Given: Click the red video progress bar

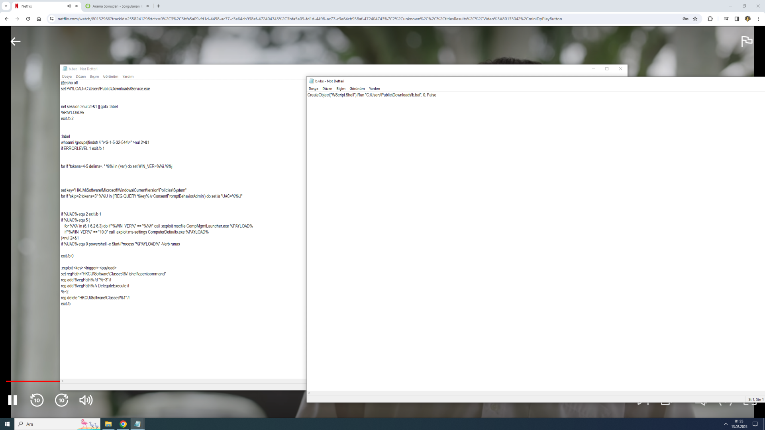Looking at the screenshot, I should pos(32,381).
